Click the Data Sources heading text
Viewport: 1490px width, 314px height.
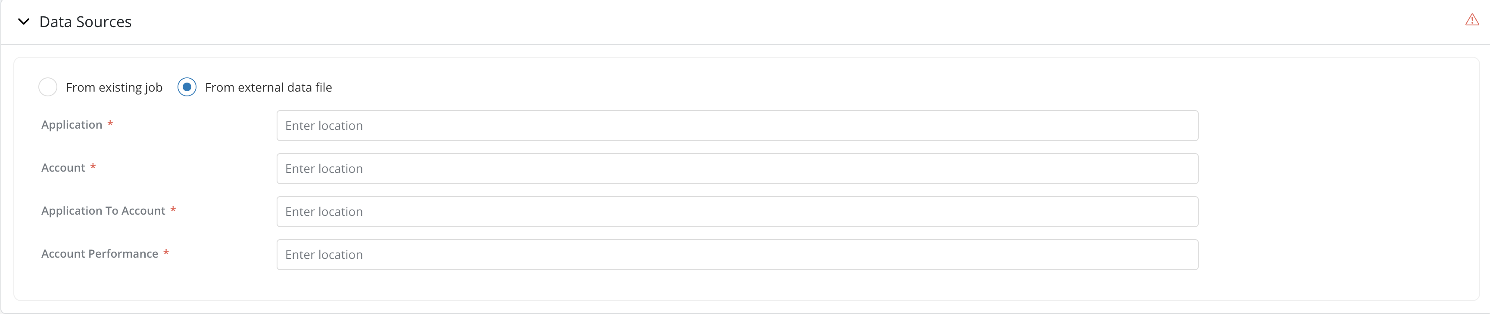(x=86, y=22)
